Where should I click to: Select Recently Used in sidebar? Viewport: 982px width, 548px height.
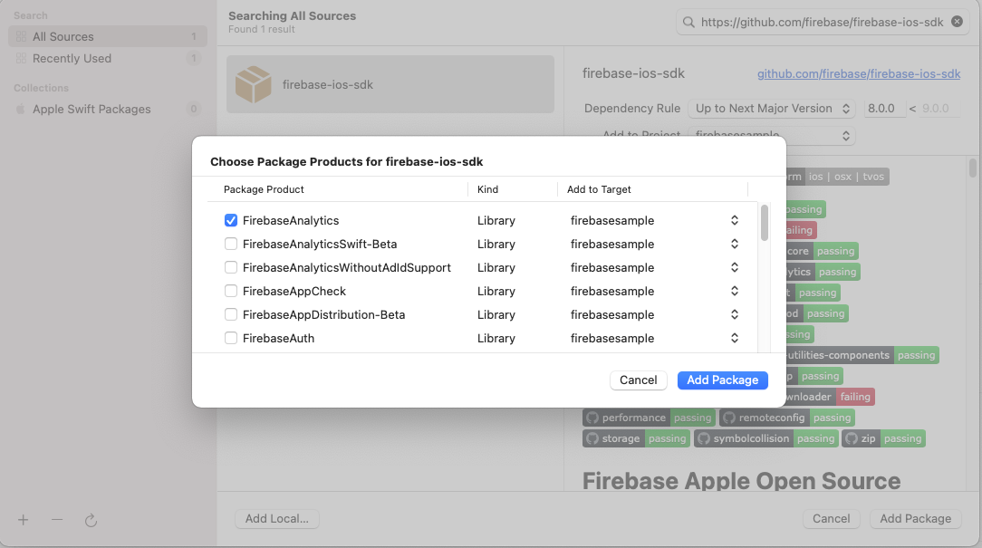tap(108, 58)
